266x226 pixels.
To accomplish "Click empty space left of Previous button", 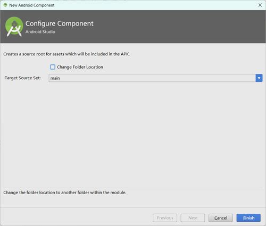I will [76, 218].
